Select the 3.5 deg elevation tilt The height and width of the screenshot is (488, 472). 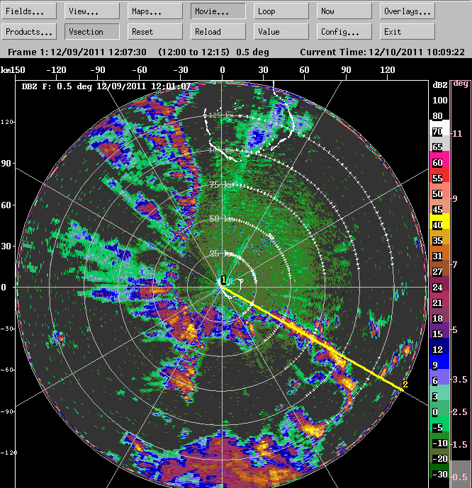point(461,380)
